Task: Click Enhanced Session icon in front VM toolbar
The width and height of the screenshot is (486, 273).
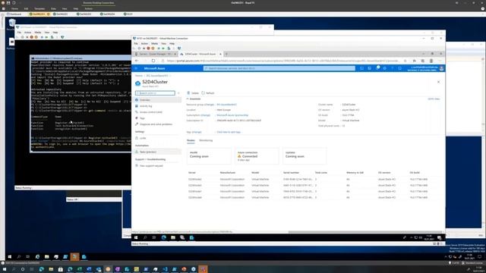Action: 179,49
